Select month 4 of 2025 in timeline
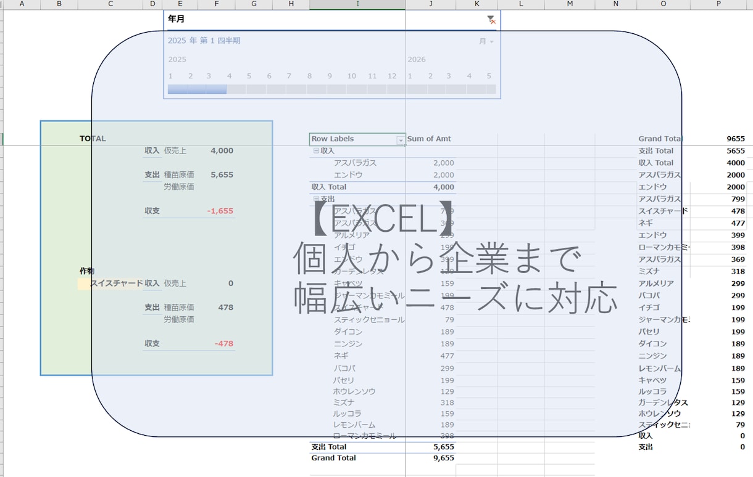The width and height of the screenshot is (753, 477). click(236, 89)
